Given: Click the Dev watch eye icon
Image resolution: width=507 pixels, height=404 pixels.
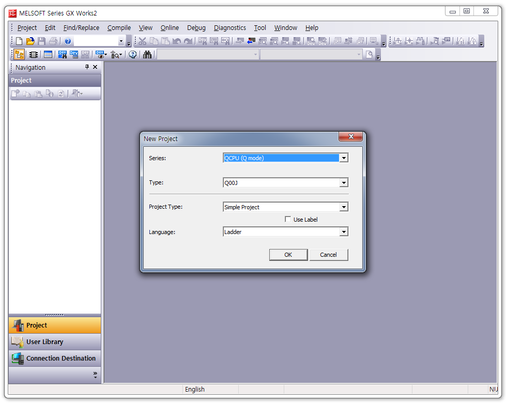Looking at the screenshot, I should point(100,55).
